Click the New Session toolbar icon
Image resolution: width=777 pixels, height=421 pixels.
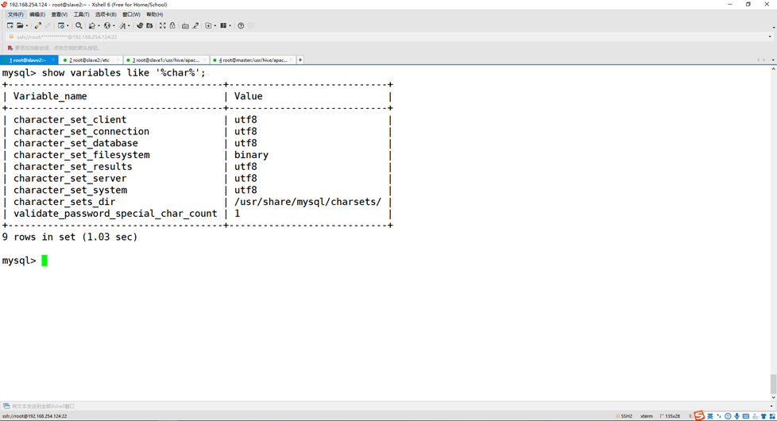tap(10, 25)
